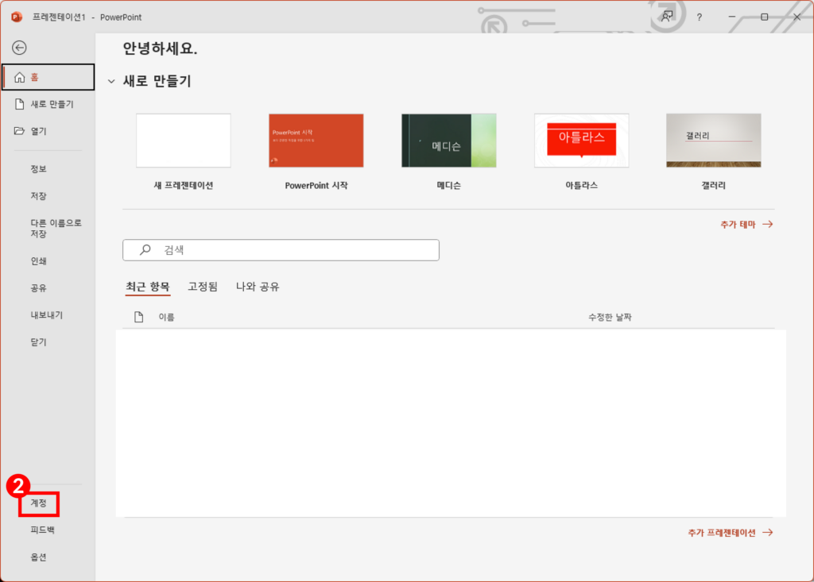The width and height of the screenshot is (814, 582).
Task: Collapse the 새로 만들기 section chevron
Action: (111, 82)
